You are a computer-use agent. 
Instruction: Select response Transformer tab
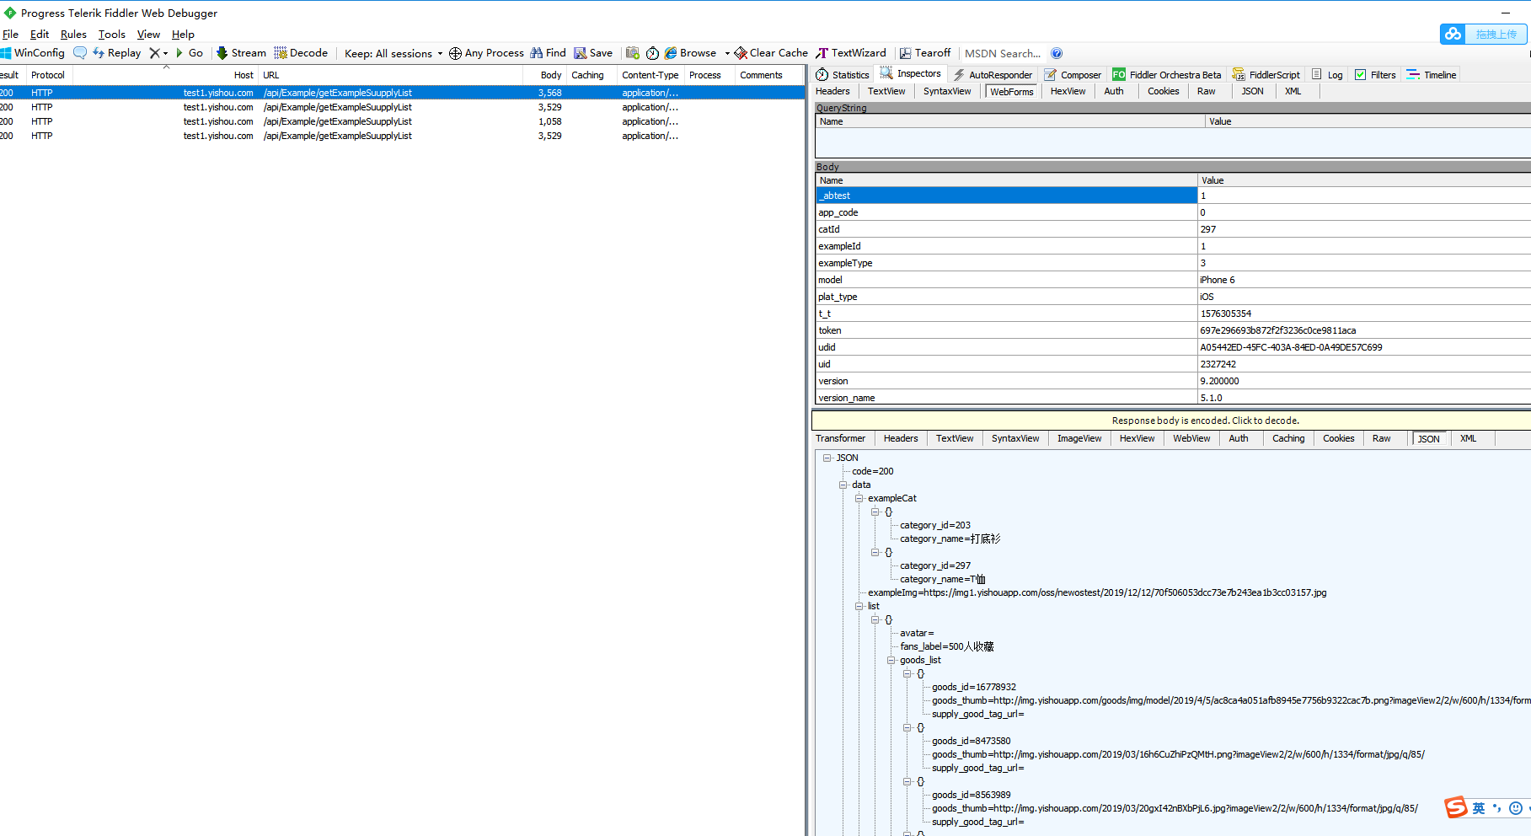[840, 438]
